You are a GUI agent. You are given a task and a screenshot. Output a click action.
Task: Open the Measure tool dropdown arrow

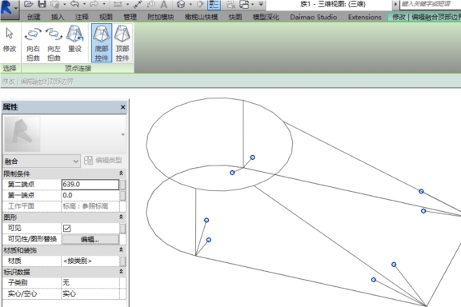pos(127,4)
